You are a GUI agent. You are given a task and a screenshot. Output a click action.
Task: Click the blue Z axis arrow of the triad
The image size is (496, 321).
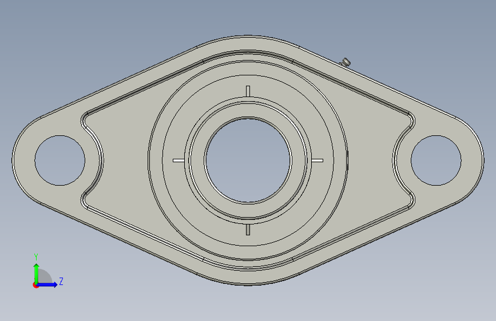(47, 284)
